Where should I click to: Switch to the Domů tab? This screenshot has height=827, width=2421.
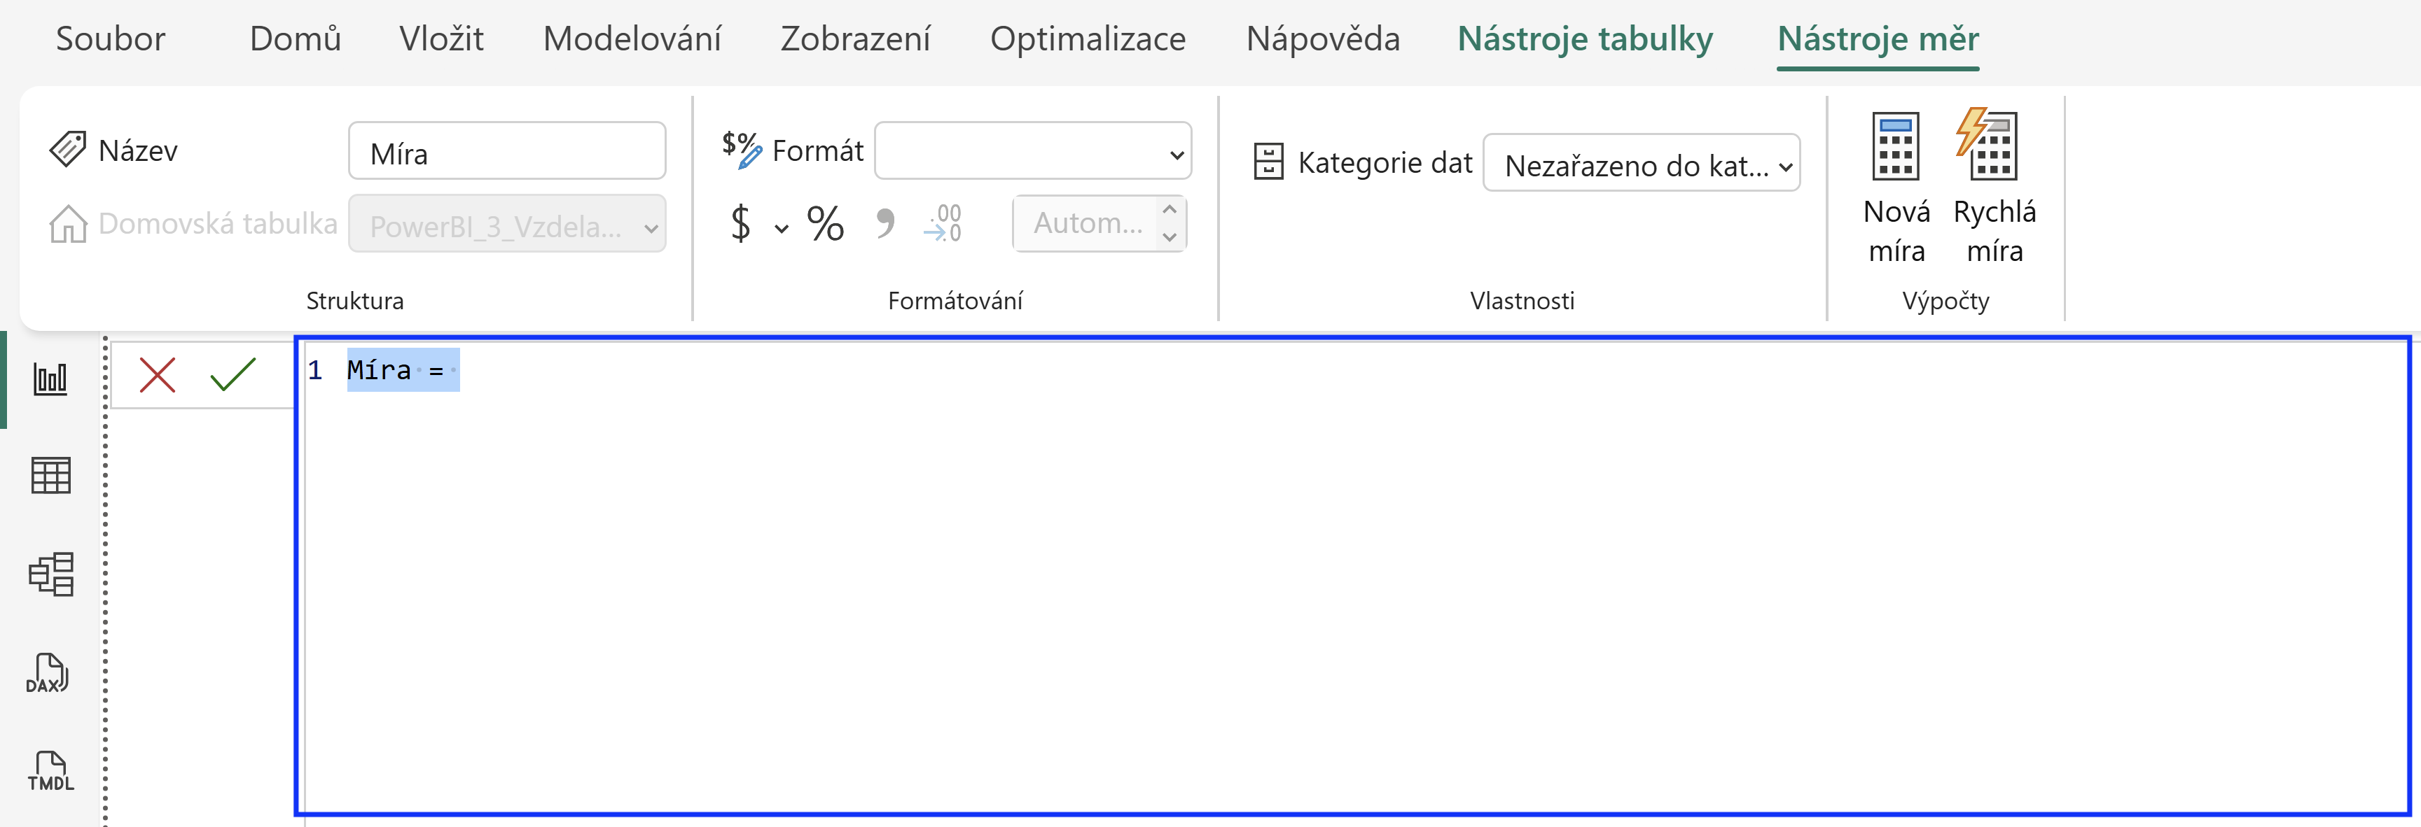click(x=295, y=39)
